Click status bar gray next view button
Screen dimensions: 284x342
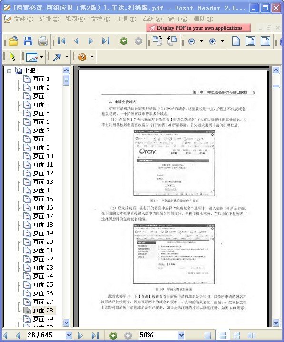pyautogui.click(x=128, y=335)
